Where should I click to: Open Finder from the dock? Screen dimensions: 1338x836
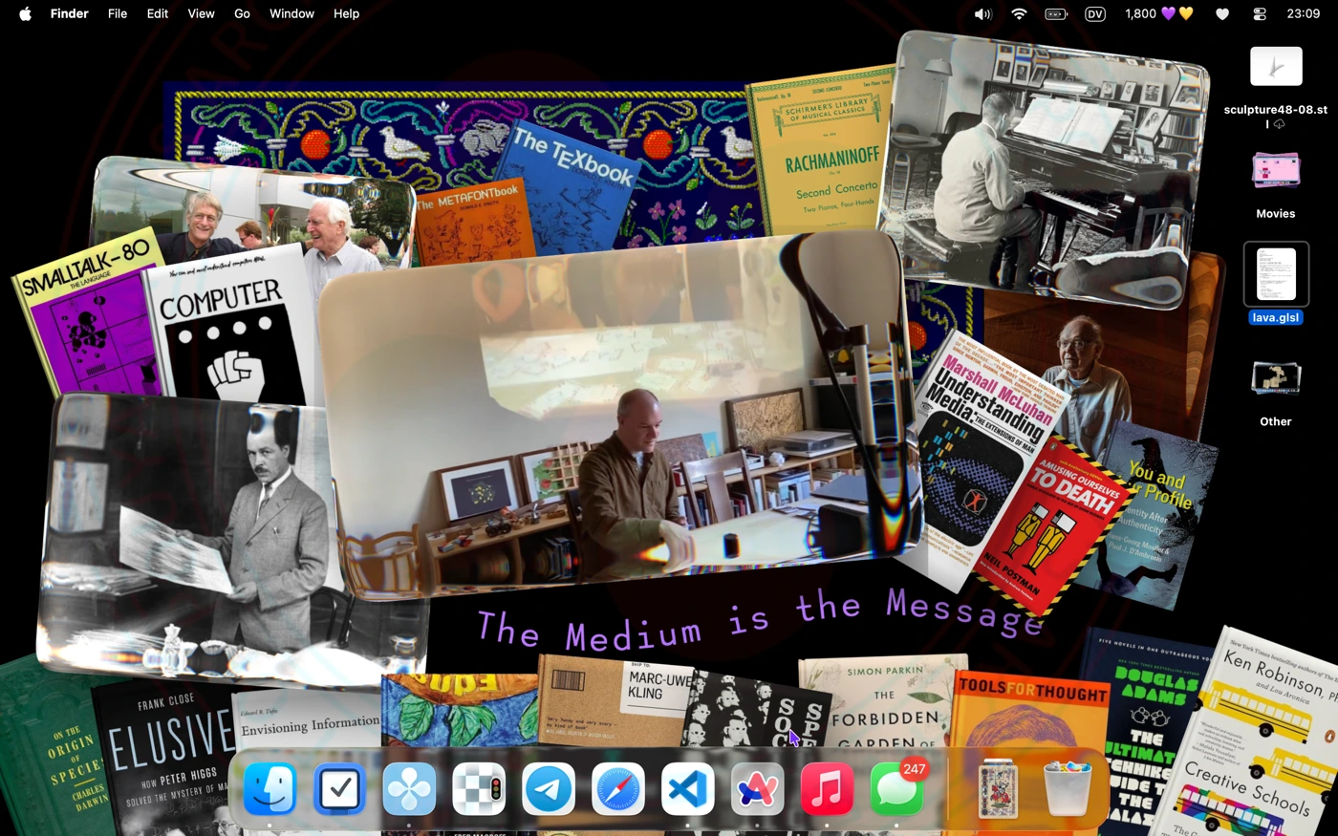coord(270,789)
